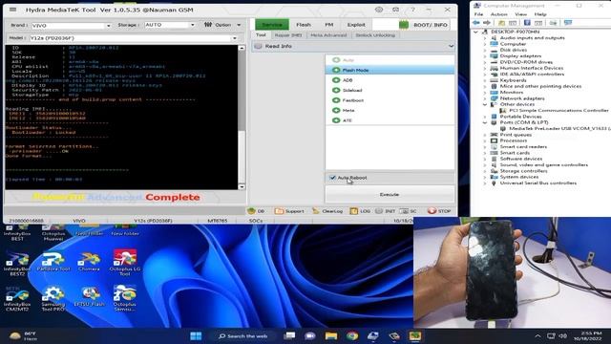Click the BOOT/ INFO button

[x=423, y=25]
